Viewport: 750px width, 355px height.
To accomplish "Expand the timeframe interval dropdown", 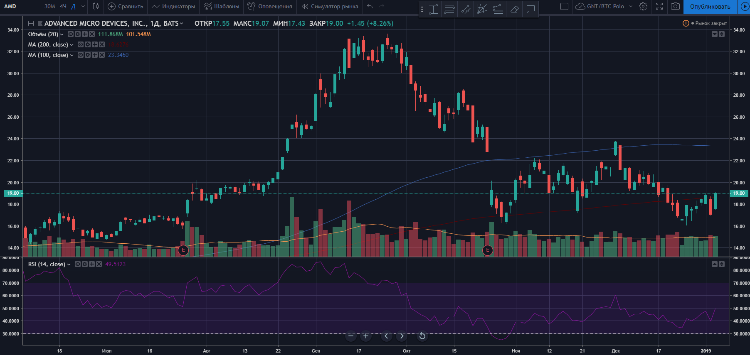I will (83, 6).
